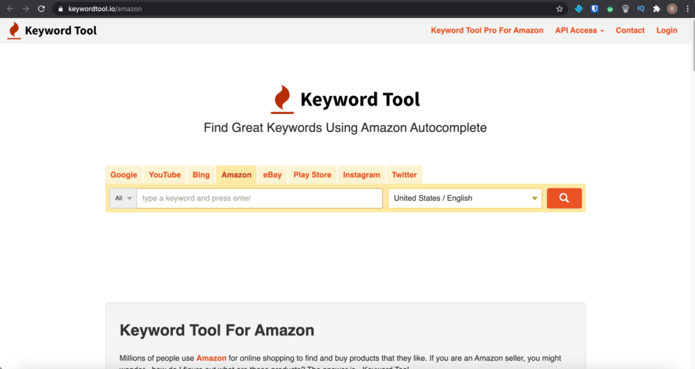Screen dimensions: 695x369
Task: Open the Contact link
Action: point(630,31)
